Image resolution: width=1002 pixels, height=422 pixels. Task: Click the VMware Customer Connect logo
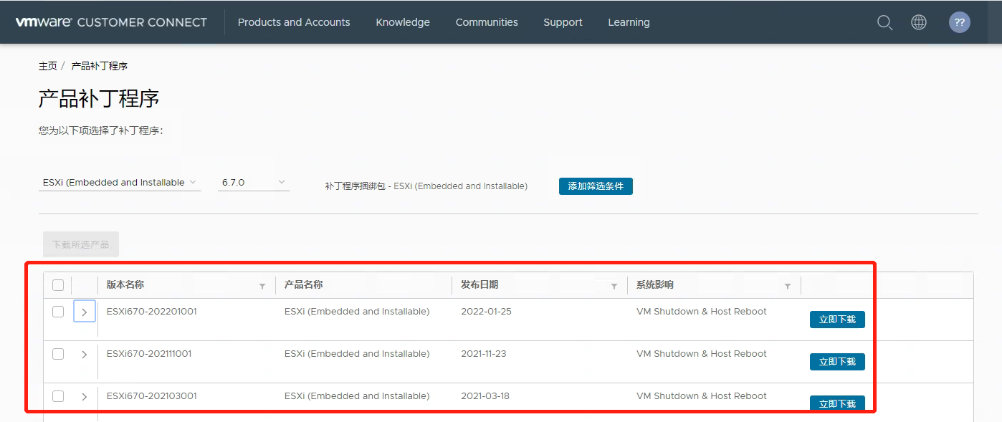[x=111, y=22]
